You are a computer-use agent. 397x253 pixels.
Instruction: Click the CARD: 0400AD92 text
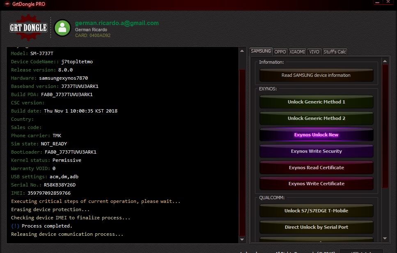93,35
